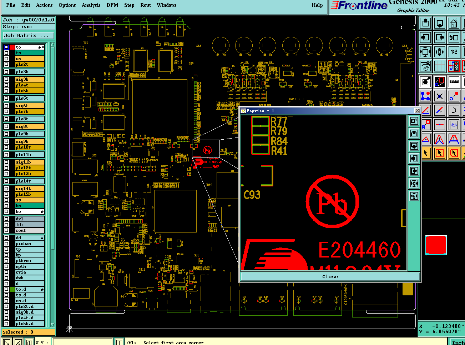465x345 pixels.
Task: Click the green swatch on to.d layer
Action: (x=12, y=289)
